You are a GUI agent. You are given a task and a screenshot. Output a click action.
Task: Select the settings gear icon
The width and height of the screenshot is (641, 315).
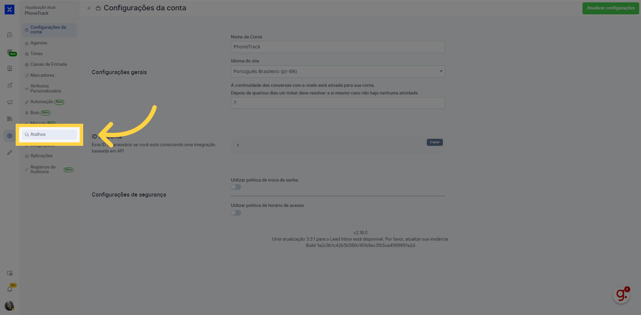[10, 136]
